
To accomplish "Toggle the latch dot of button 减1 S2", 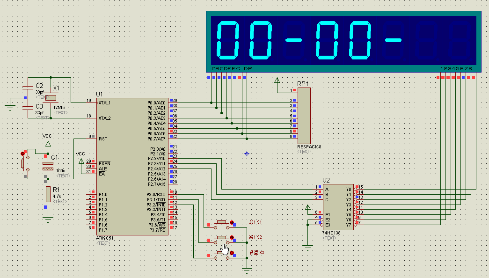I will 232,237.
